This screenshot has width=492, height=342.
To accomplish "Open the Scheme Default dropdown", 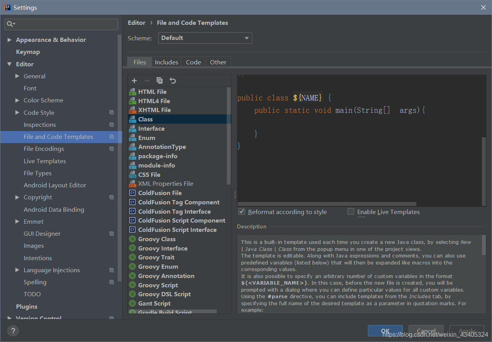I will point(205,38).
